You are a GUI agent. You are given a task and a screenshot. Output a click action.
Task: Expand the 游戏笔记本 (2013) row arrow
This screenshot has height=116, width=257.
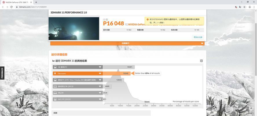[100, 86]
